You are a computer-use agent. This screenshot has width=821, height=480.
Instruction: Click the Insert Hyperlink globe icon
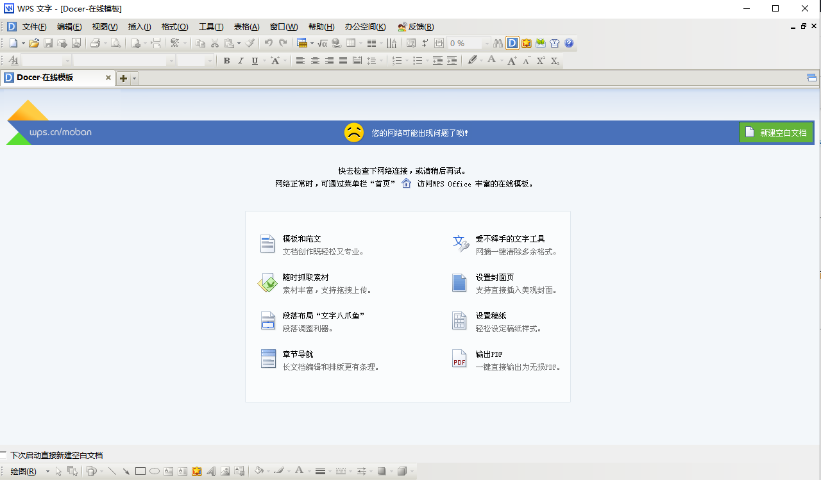click(x=337, y=43)
